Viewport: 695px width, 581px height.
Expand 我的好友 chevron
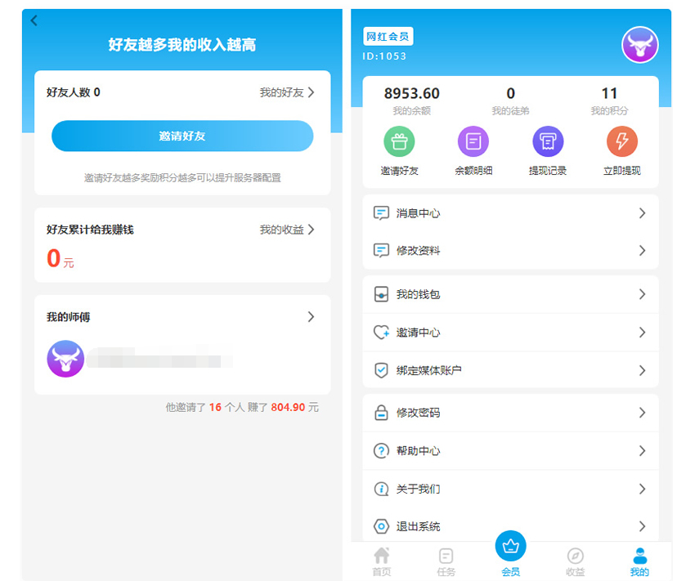pos(311,92)
